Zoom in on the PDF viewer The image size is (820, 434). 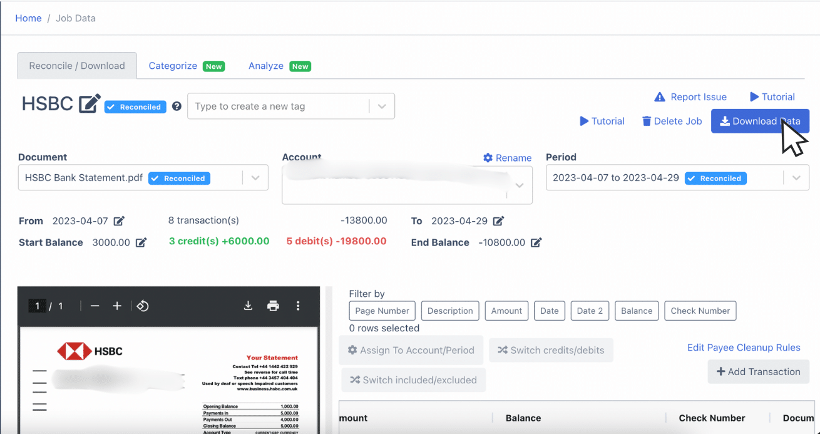pyautogui.click(x=117, y=306)
